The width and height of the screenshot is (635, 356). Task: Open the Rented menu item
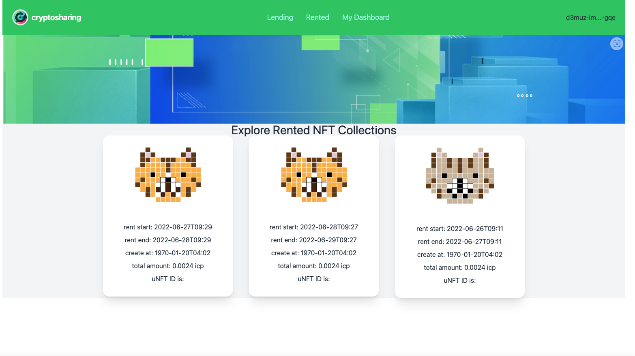[x=317, y=17]
